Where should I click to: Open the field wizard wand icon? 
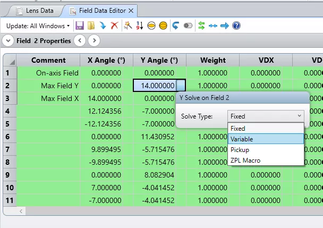[128, 26]
